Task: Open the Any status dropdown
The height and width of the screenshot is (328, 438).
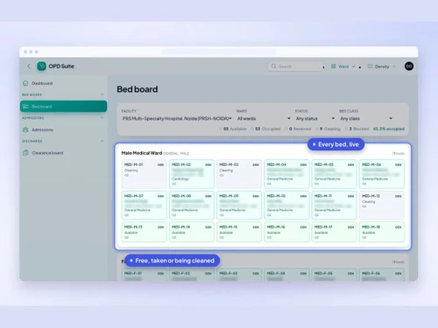Action: pos(315,118)
